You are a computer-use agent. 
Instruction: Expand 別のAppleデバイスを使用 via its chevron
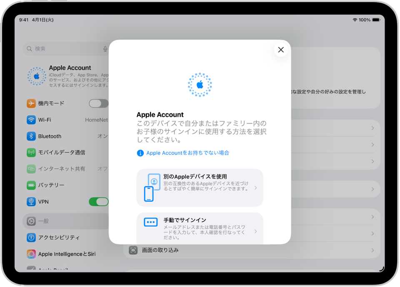[x=256, y=188]
